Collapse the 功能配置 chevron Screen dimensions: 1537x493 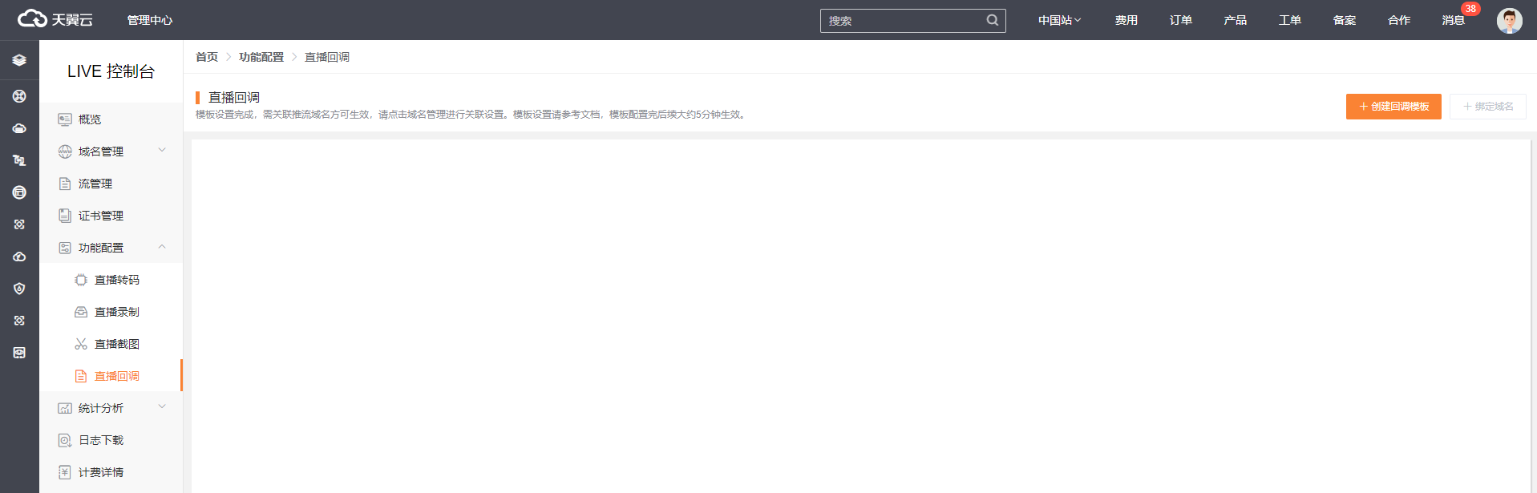pos(162,247)
